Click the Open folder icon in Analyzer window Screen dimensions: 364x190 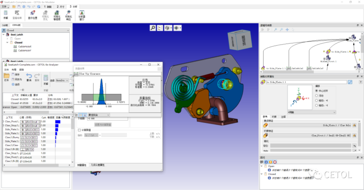click(x=7, y=77)
